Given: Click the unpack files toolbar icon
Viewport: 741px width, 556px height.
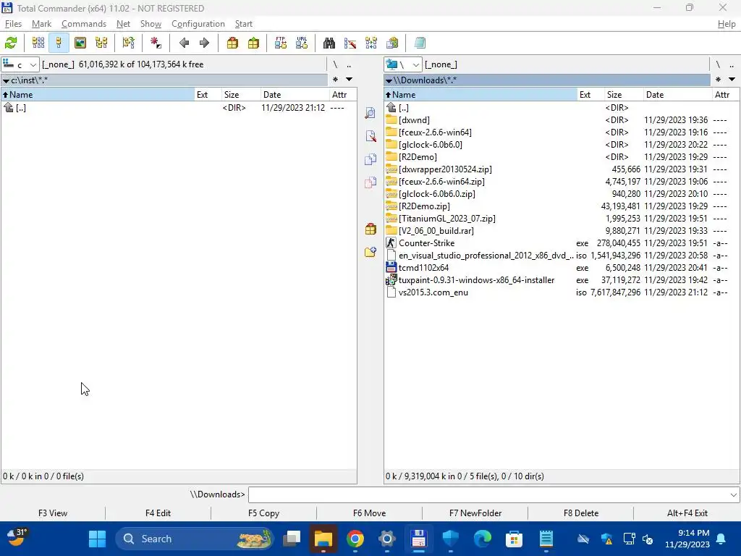Looking at the screenshot, I should (254, 43).
